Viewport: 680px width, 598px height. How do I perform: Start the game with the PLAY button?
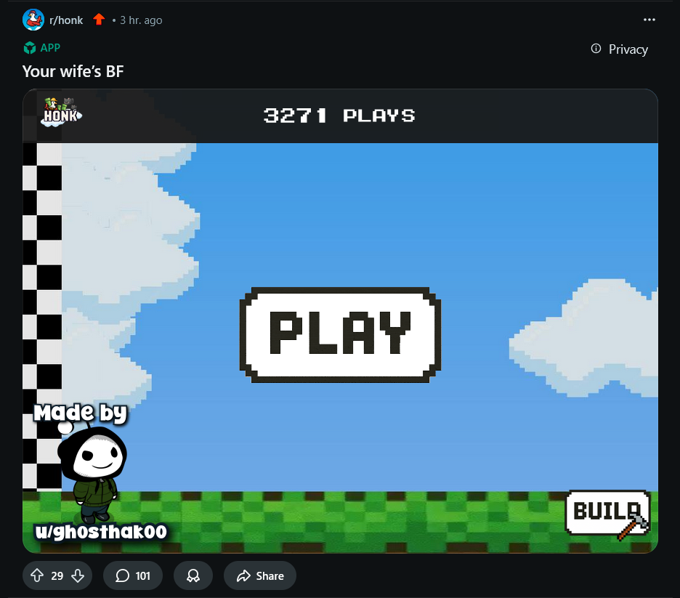tap(341, 335)
